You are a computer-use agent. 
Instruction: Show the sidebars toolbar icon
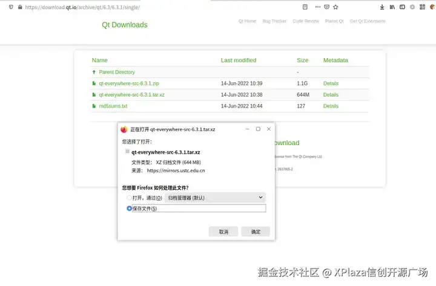tap(402, 7)
